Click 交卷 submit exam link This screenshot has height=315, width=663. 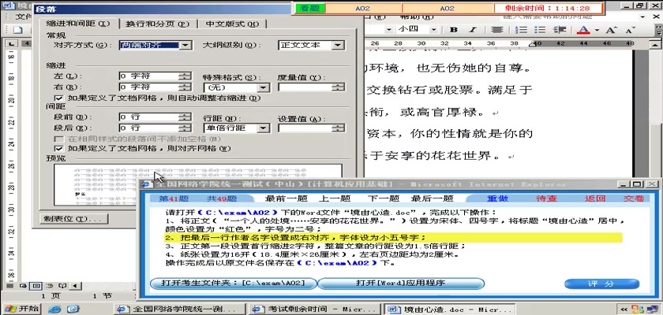pyautogui.click(x=634, y=198)
